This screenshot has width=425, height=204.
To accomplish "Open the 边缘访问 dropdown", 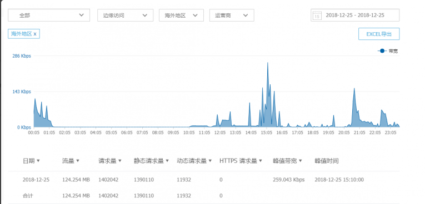I will click(125, 15).
